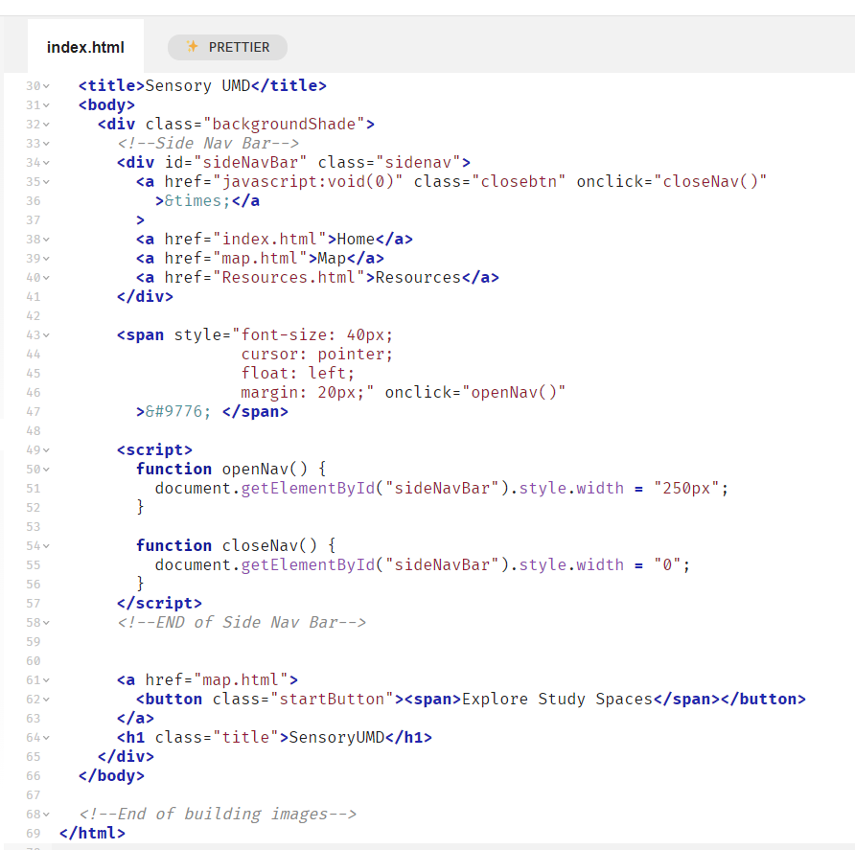855x850 pixels.
Task: Click the title text 'Sensory UMD'
Action: click(197, 85)
